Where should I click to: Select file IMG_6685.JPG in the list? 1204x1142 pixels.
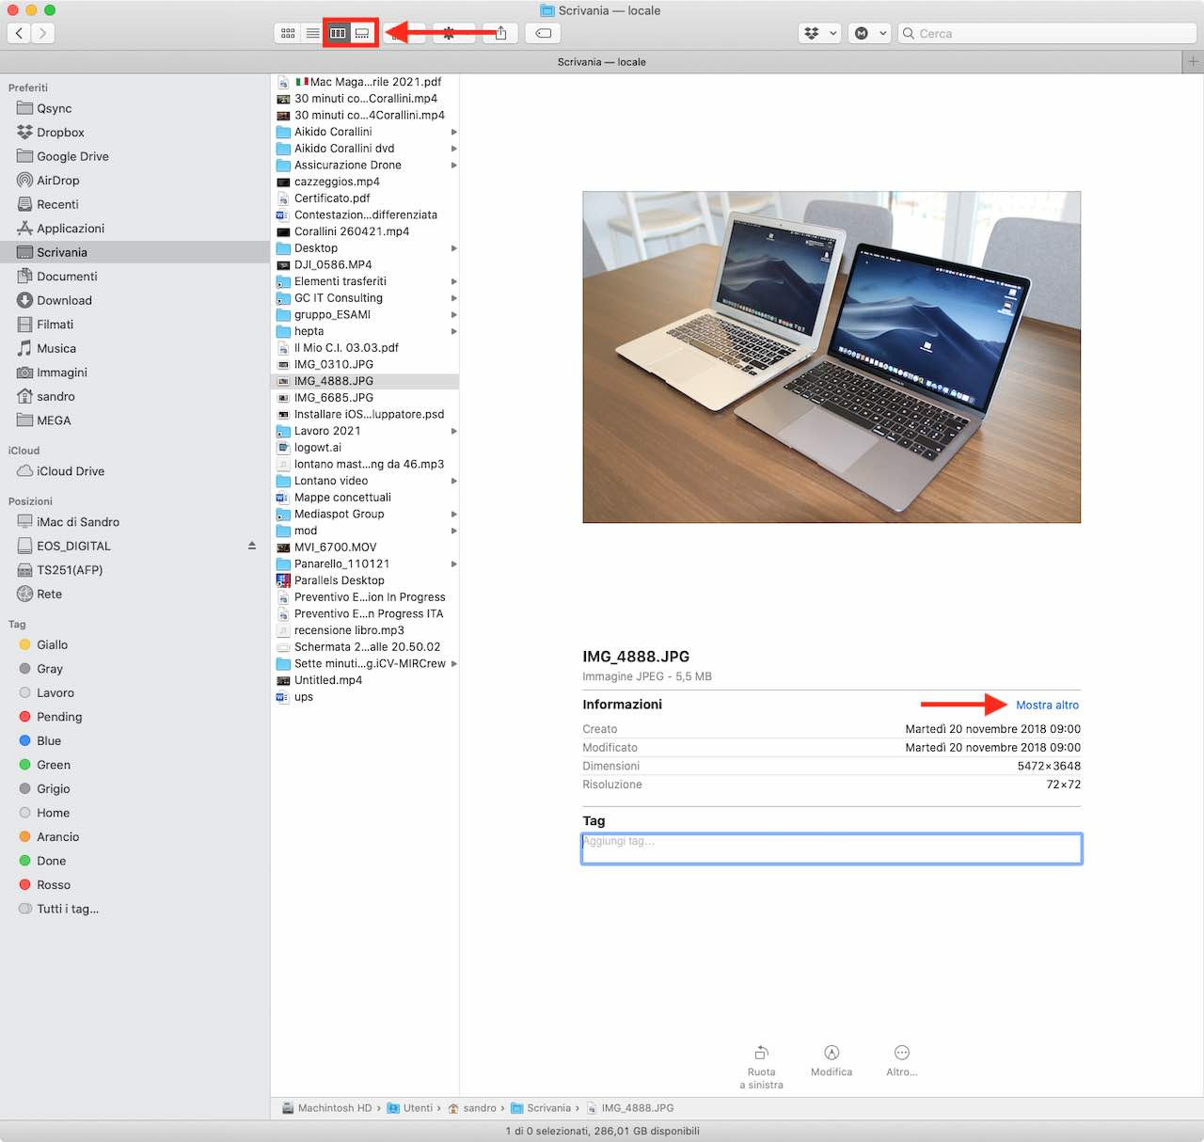334,398
